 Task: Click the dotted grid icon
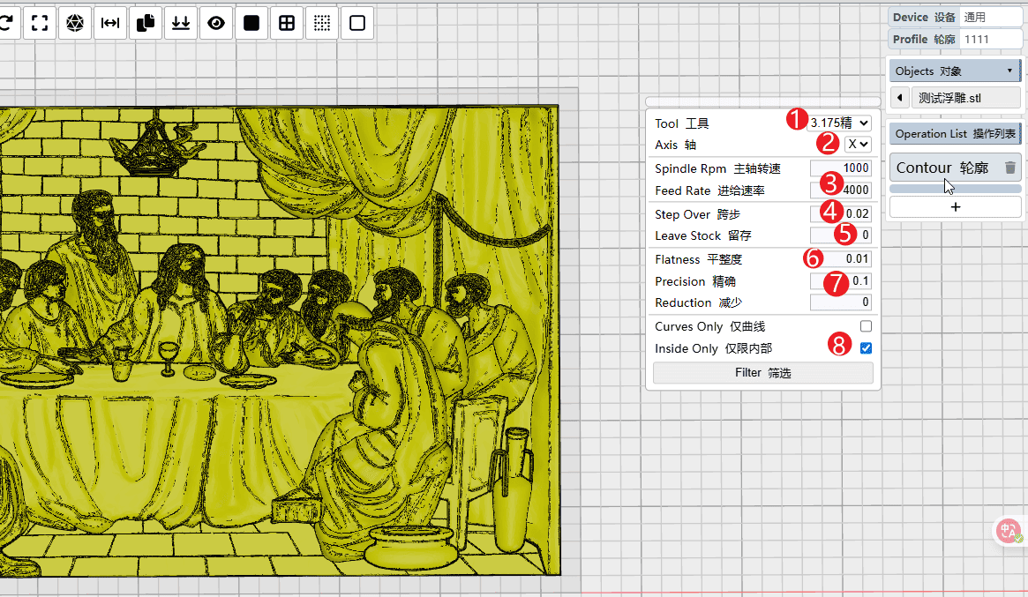[322, 24]
